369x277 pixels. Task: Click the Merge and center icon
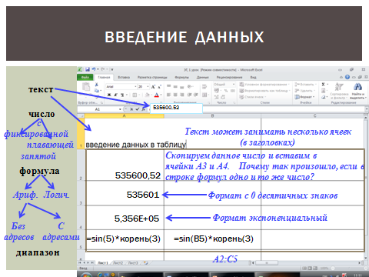coord(204,95)
